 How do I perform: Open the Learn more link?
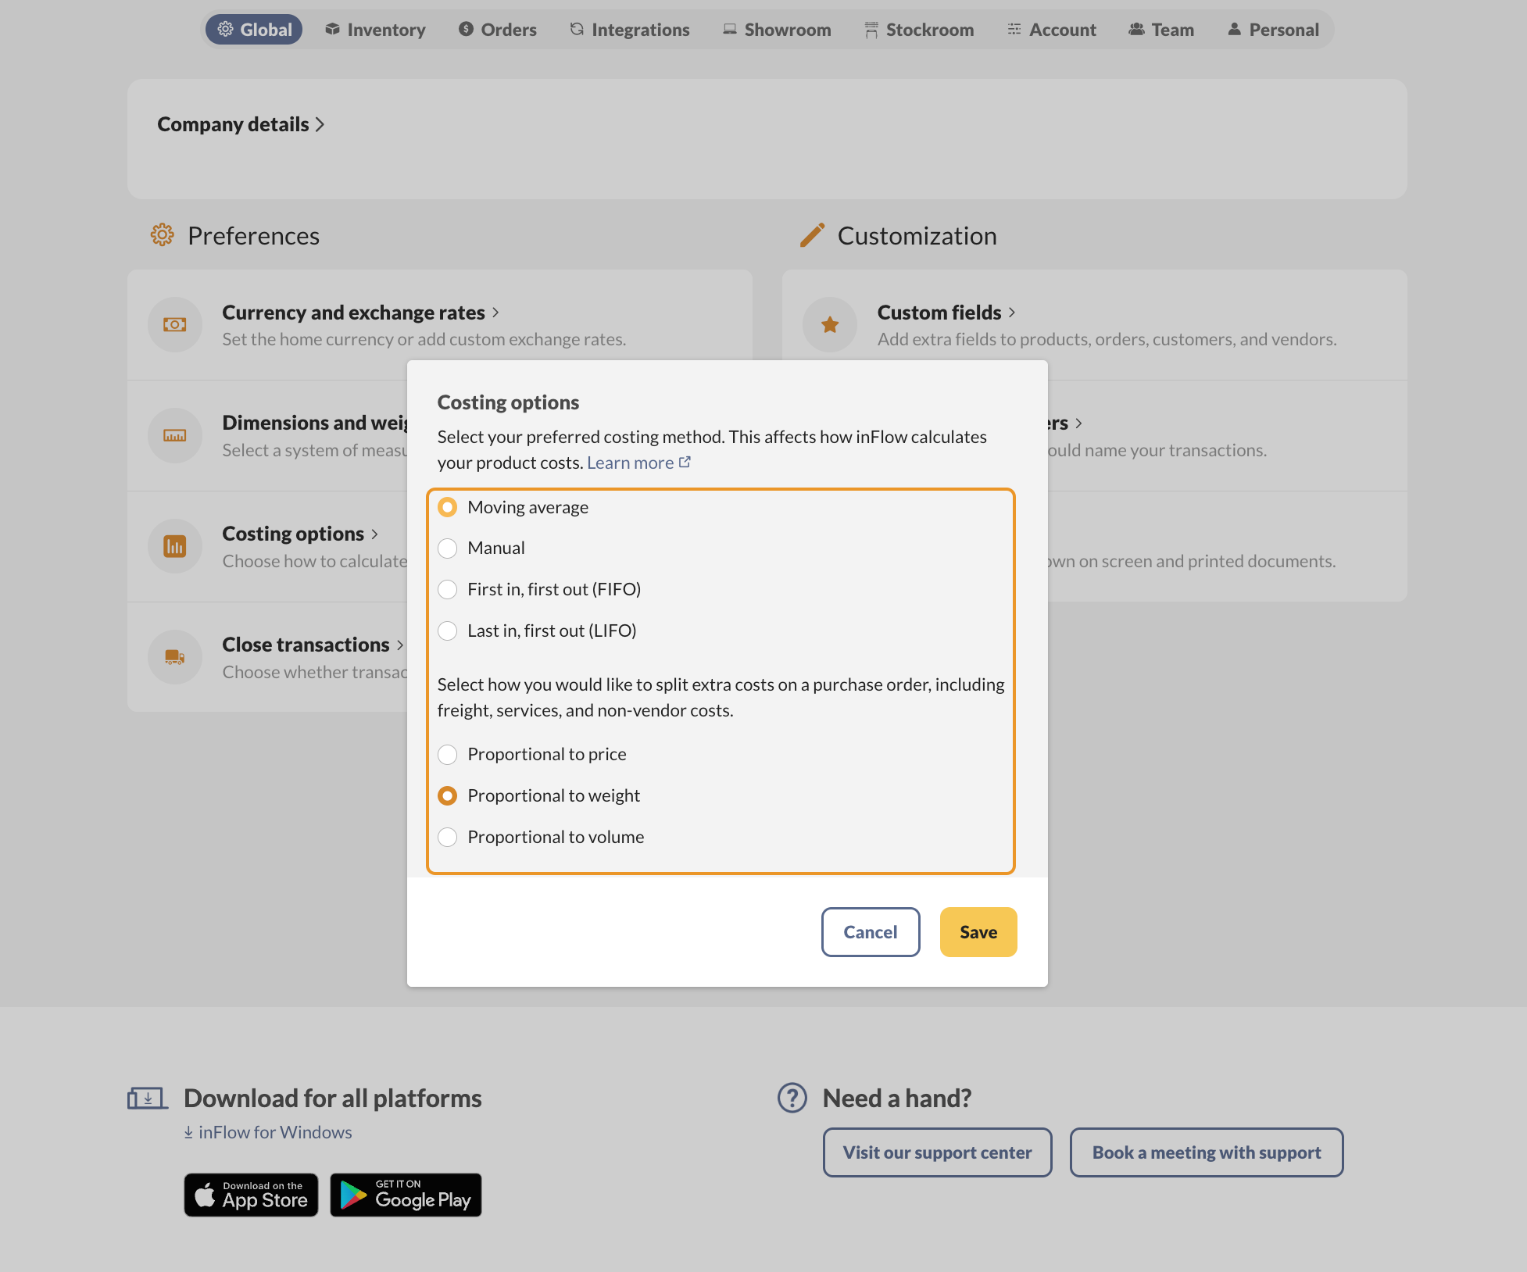[x=631, y=462]
